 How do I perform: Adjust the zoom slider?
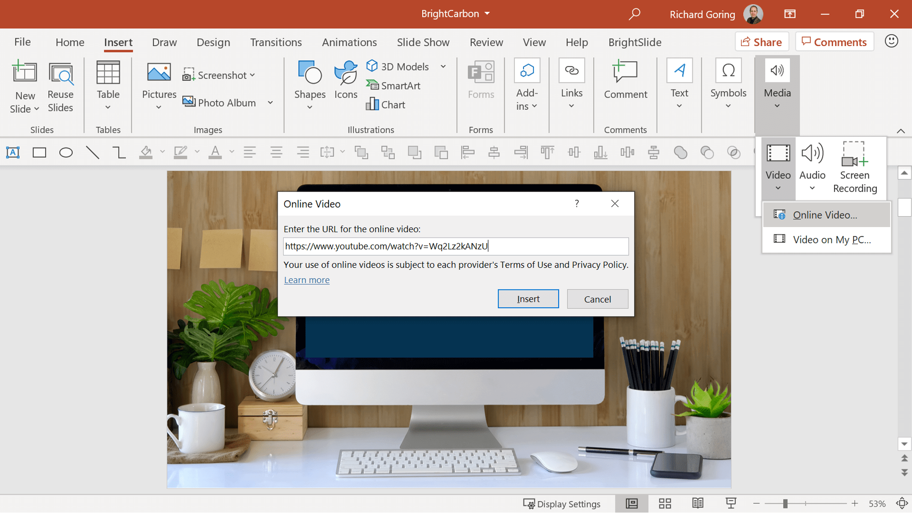click(784, 504)
